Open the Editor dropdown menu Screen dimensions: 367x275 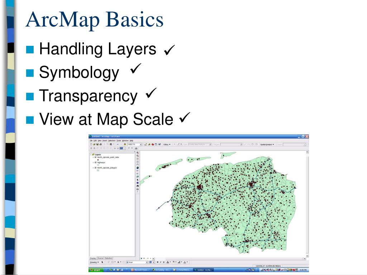coord(167,145)
